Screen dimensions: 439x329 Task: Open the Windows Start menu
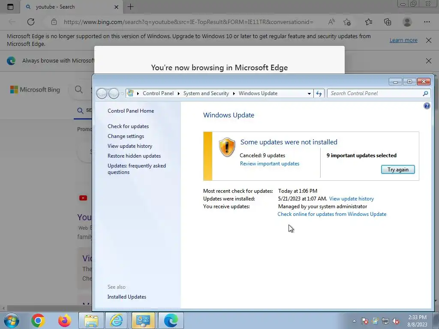click(12, 320)
